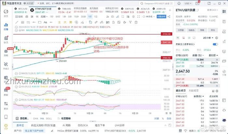Switch to the AI 网格 tab
This screenshot has width=228, height=134.
[x=66, y=125]
